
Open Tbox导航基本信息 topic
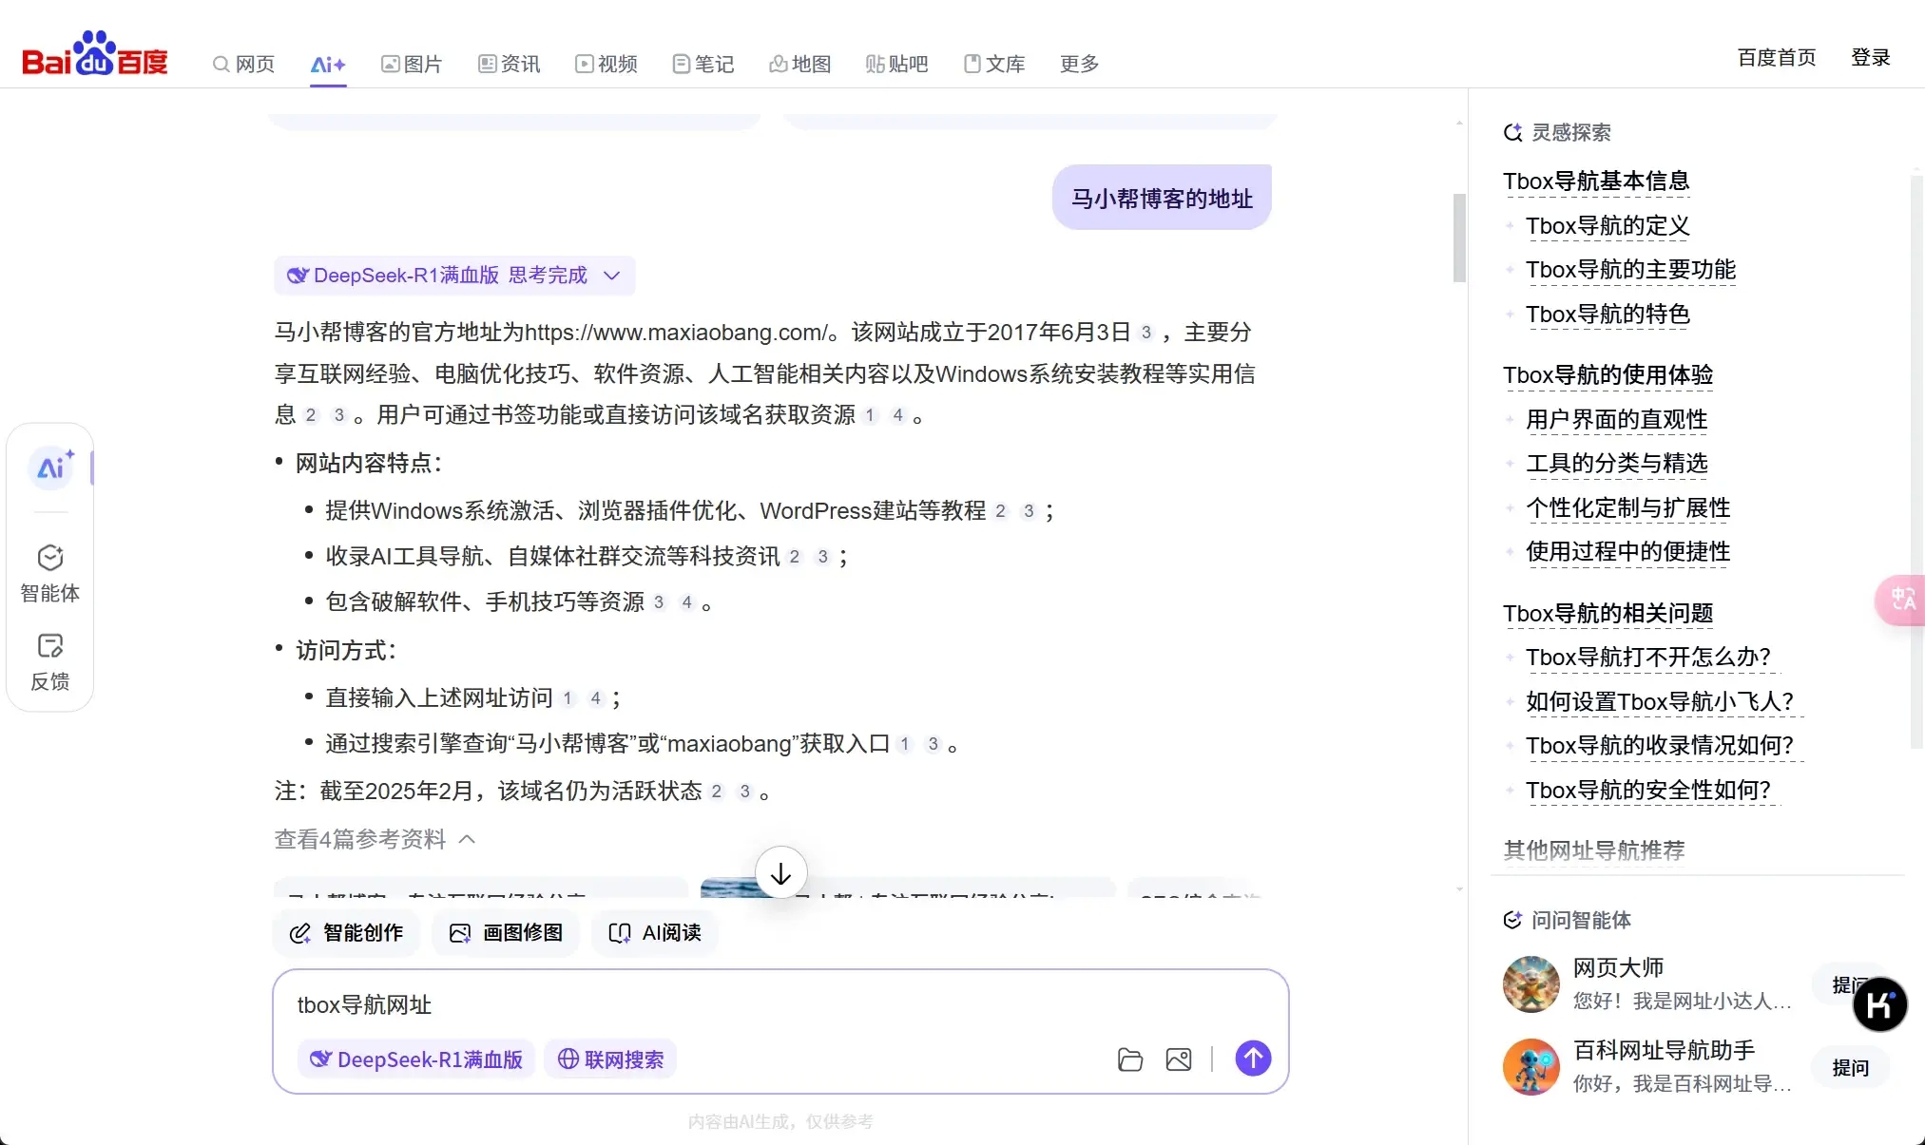[x=1596, y=181]
